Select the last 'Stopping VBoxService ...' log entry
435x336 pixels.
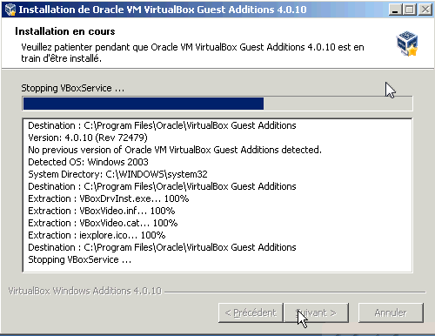coord(80,259)
